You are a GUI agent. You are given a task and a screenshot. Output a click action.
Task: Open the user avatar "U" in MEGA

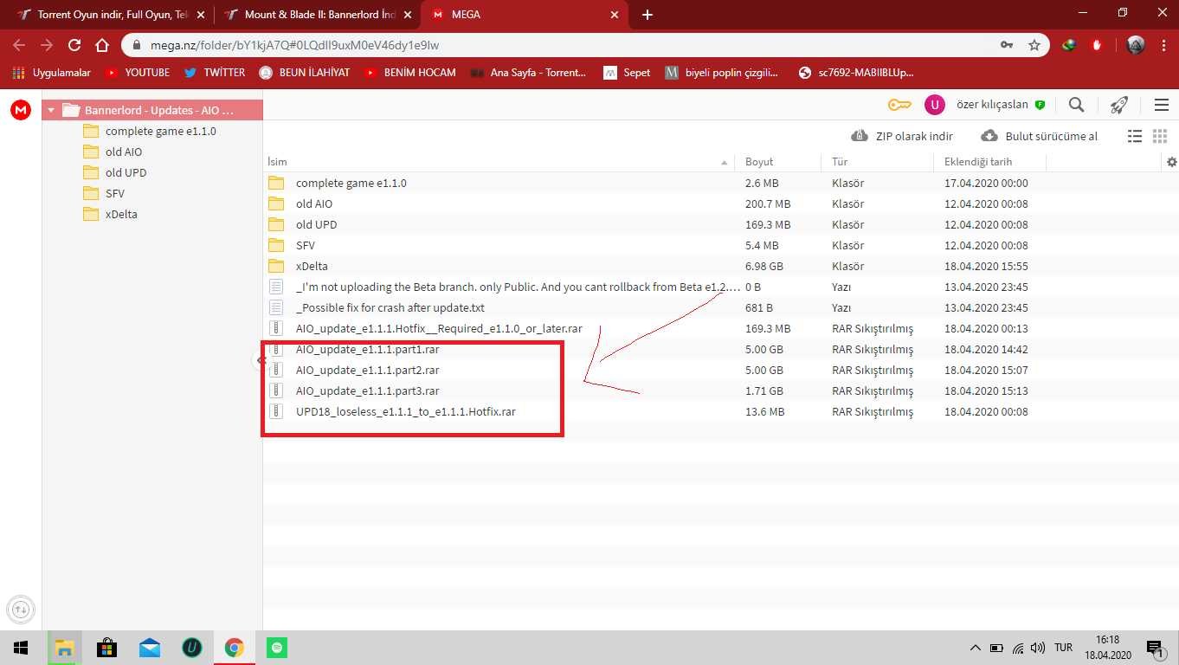pos(935,105)
